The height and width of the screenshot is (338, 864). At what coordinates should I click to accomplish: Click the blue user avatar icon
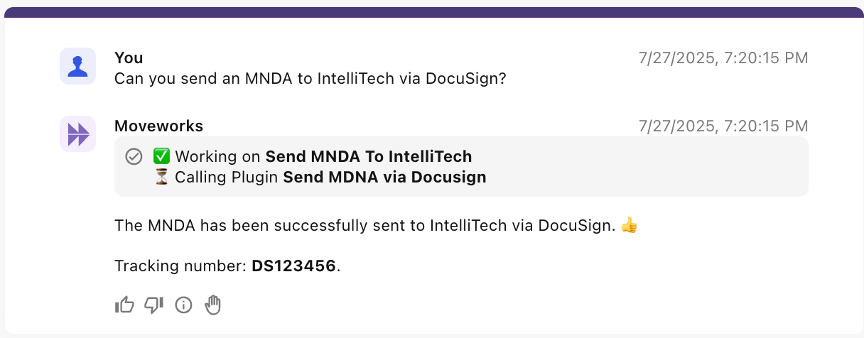pyautogui.click(x=78, y=66)
